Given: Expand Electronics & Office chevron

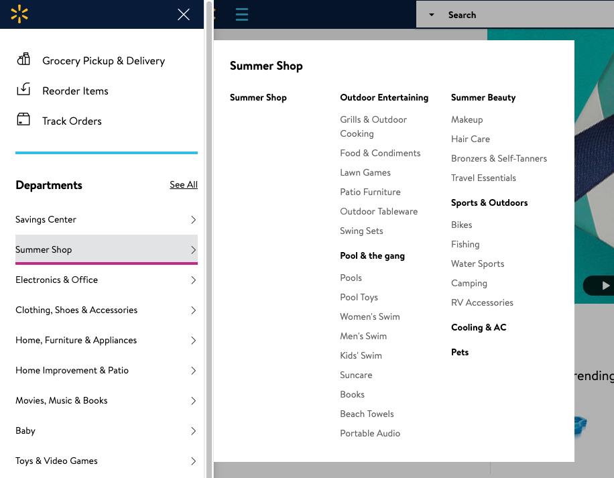Looking at the screenshot, I should (x=193, y=280).
